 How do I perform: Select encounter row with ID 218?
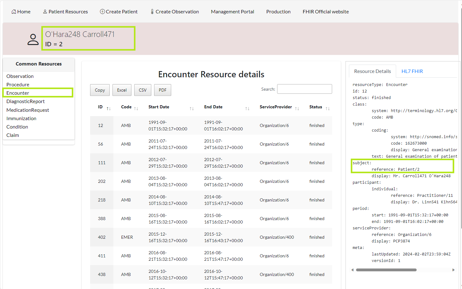(x=211, y=200)
